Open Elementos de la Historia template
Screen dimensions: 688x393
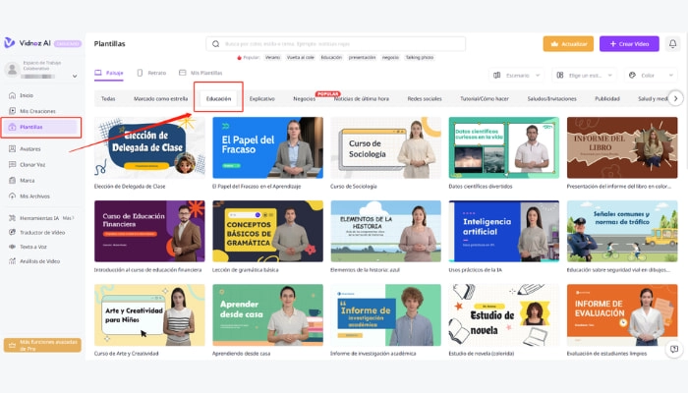point(385,231)
